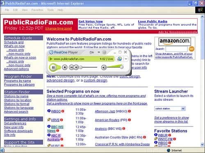Click BBC WS News stream icon
Screen dimensions: 205x153
[49, 126]
